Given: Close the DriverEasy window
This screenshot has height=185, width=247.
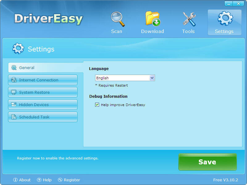Looking at the screenshot, I should 238,4.
